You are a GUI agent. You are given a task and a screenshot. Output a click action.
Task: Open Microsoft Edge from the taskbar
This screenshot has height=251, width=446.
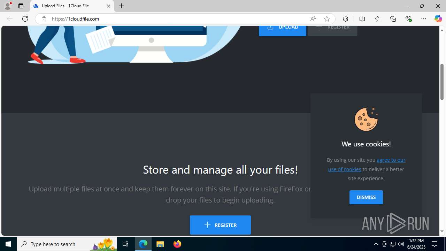(143, 244)
